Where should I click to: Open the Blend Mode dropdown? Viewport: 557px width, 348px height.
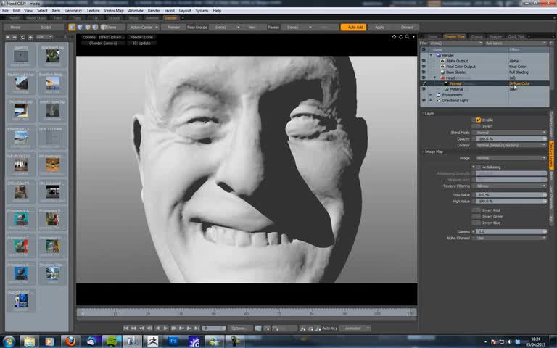(511, 133)
